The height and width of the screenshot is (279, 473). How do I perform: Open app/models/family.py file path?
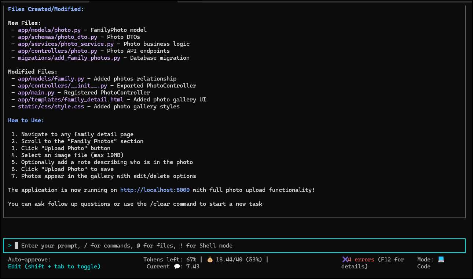[51, 79]
